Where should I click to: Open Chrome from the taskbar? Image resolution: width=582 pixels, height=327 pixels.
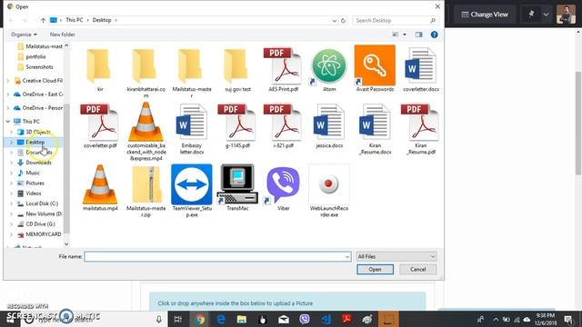(x=200, y=319)
